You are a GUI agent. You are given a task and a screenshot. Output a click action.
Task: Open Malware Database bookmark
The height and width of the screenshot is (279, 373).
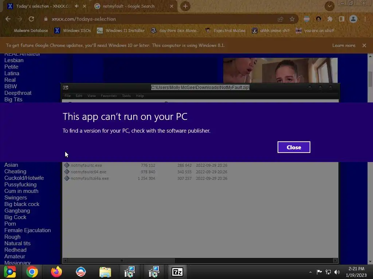tap(31, 31)
